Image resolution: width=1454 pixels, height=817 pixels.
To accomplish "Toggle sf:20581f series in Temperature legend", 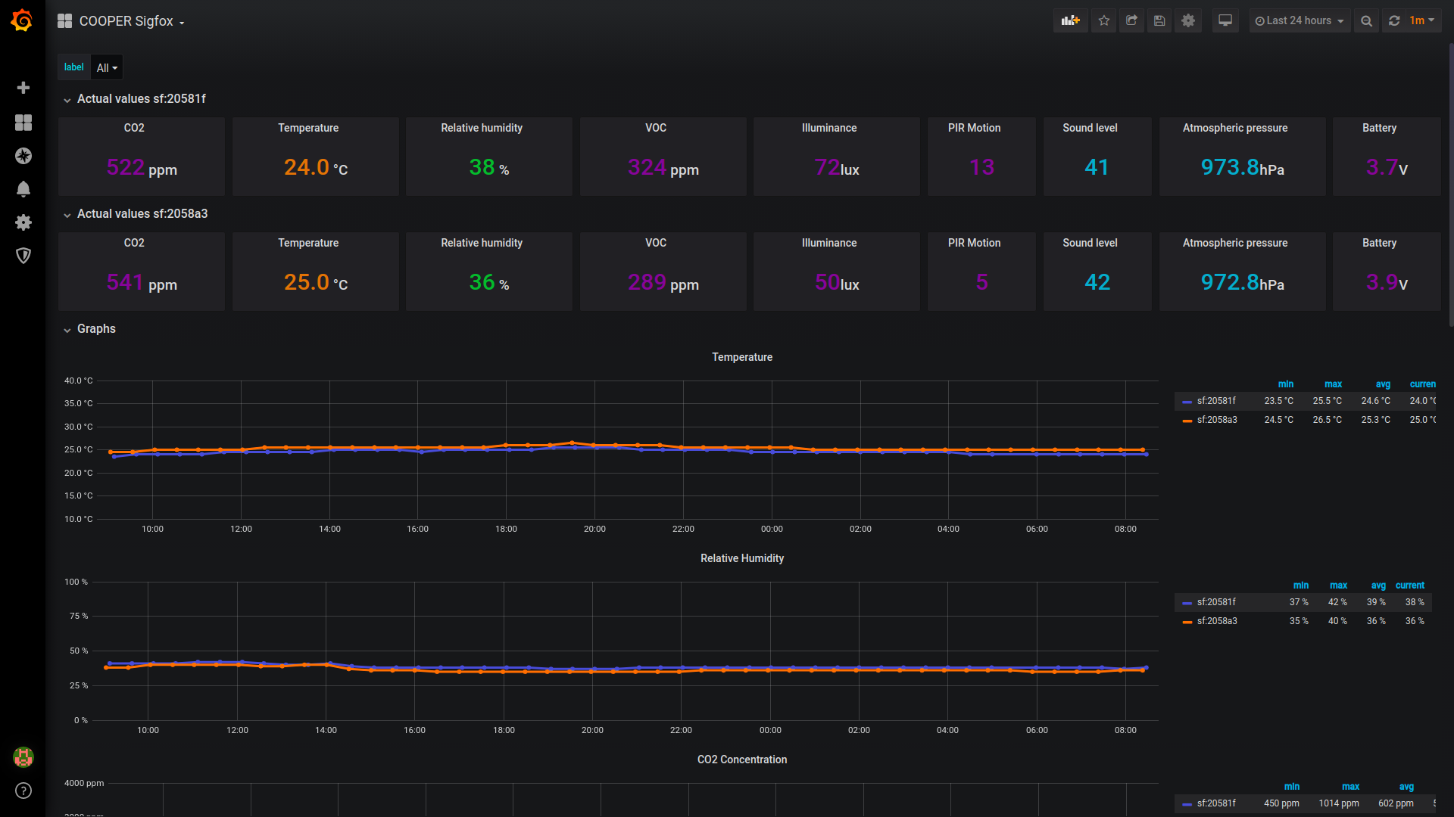I will click(x=1216, y=401).
